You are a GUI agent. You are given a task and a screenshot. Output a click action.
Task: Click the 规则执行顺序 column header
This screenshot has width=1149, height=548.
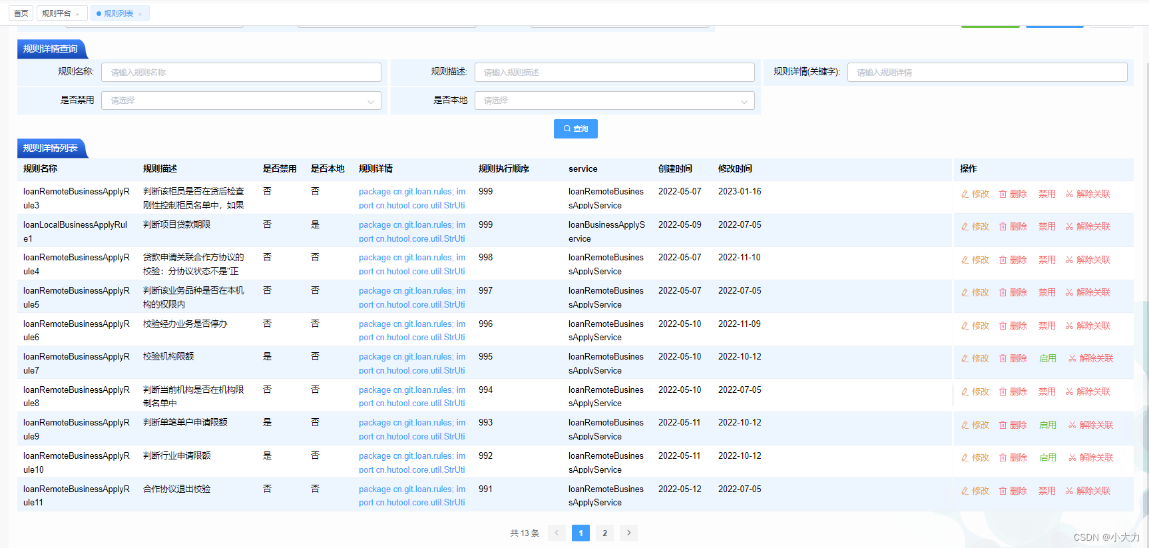[x=504, y=168]
